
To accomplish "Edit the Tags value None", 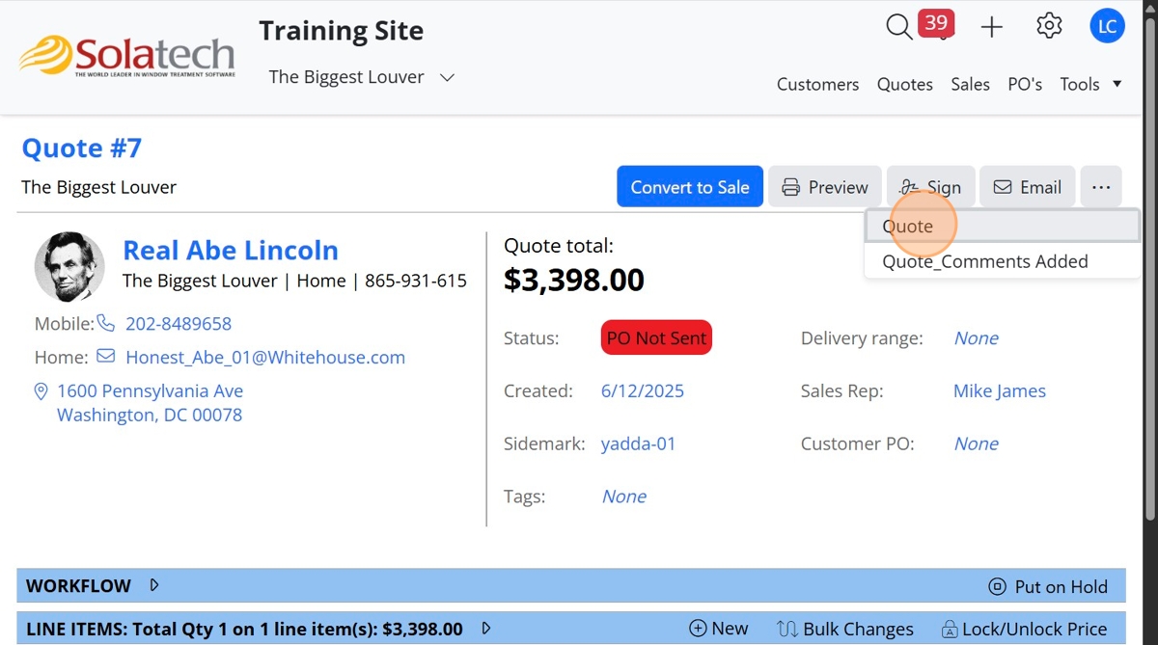I will click(624, 497).
